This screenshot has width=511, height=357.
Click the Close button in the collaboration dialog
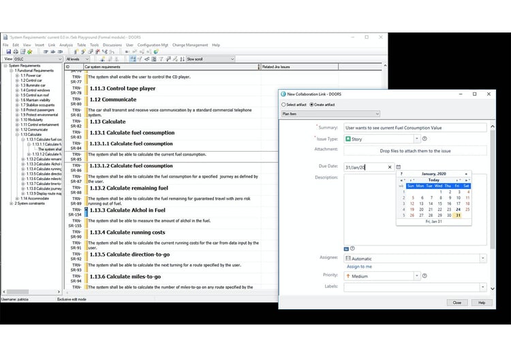pos(457,303)
